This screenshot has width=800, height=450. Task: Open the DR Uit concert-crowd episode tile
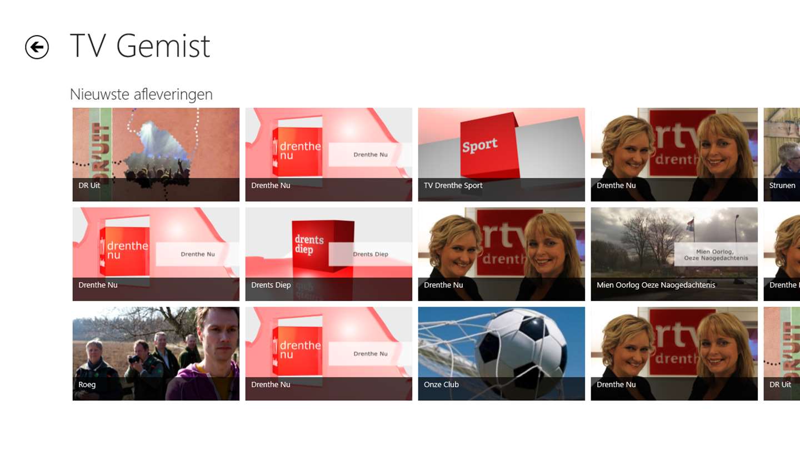[x=156, y=154]
